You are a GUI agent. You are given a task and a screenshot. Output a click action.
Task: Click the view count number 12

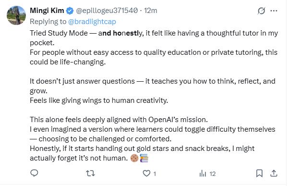(x=213, y=174)
